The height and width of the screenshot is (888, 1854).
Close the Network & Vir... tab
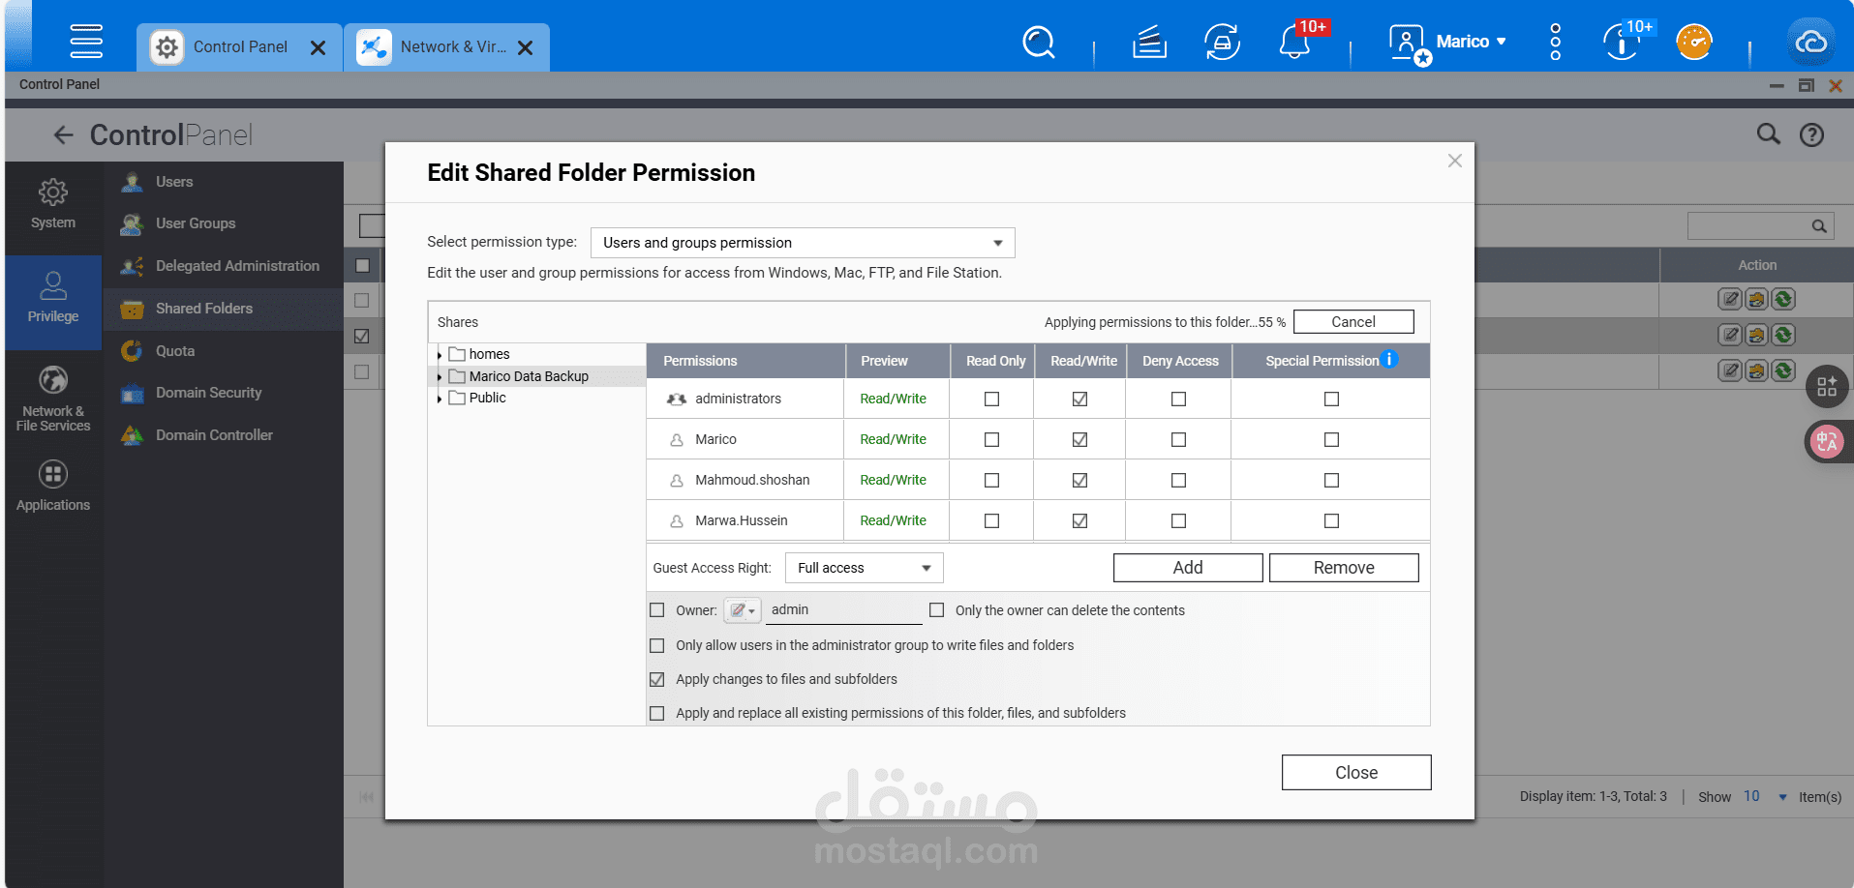click(x=525, y=47)
